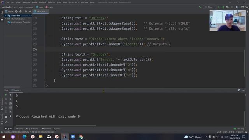
Task: Move up the stack trace arrow icon
Action: tap(11, 95)
